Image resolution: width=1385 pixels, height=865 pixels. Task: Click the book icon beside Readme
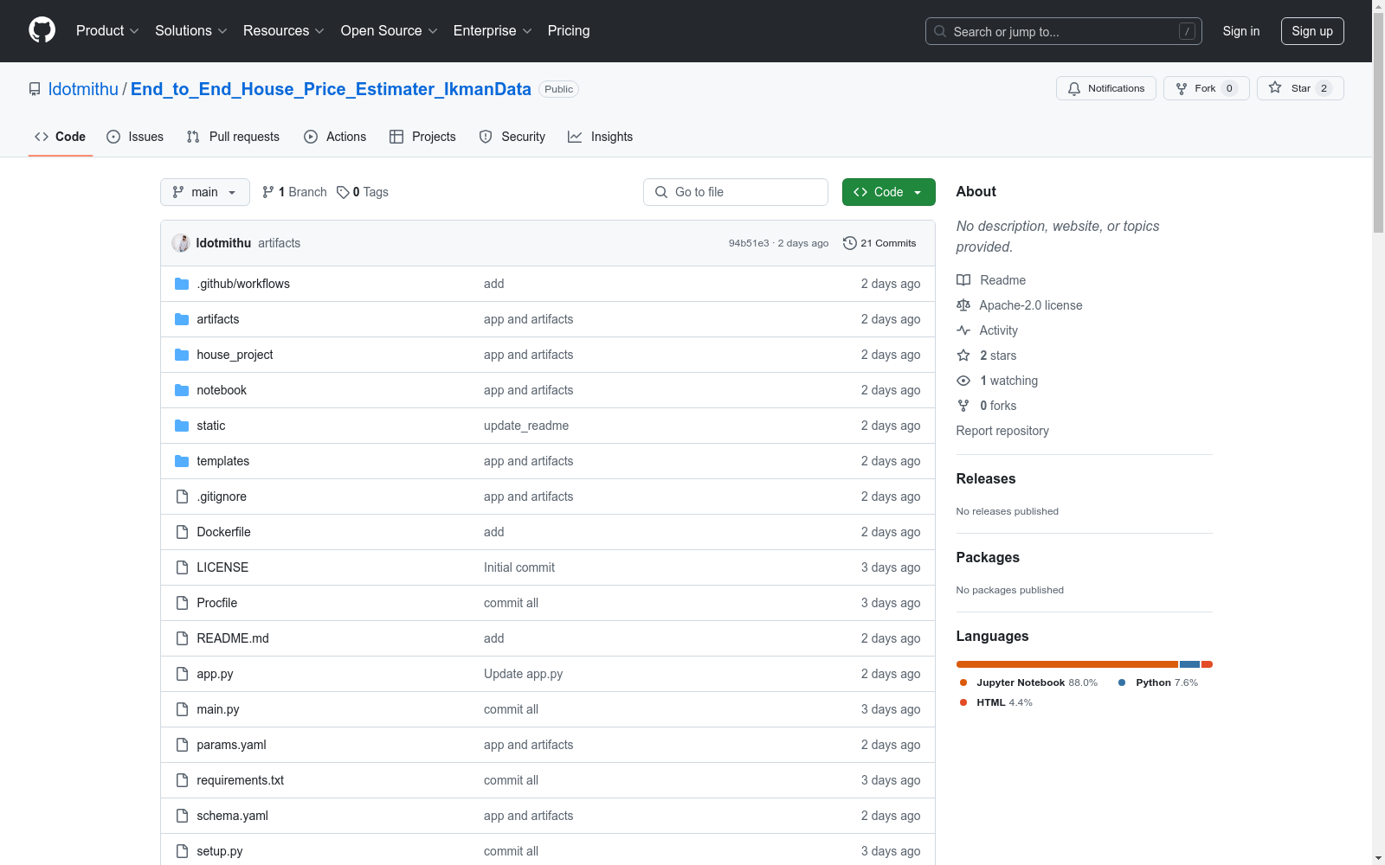(x=963, y=280)
